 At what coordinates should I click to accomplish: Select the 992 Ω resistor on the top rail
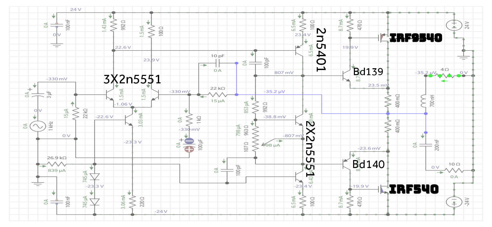pyautogui.click(x=114, y=25)
